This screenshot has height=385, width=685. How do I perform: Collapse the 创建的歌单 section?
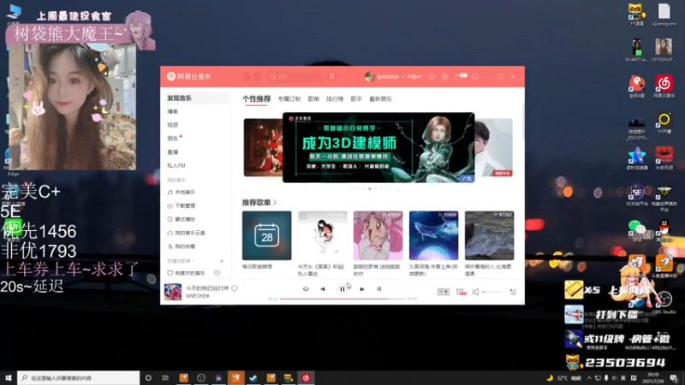[x=181, y=261]
